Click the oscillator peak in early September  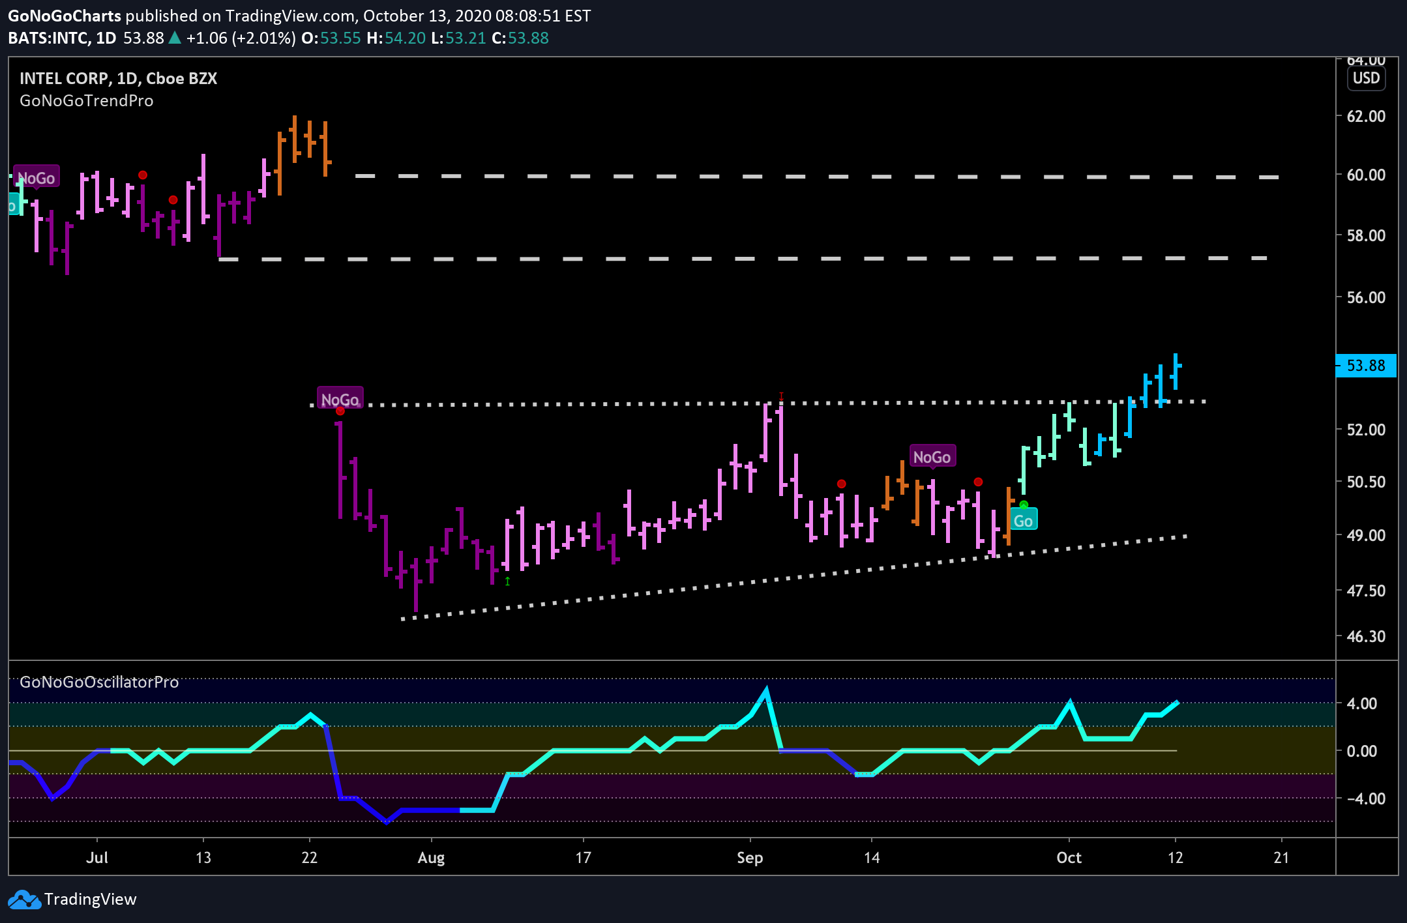pyautogui.click(x=766, y=690)
